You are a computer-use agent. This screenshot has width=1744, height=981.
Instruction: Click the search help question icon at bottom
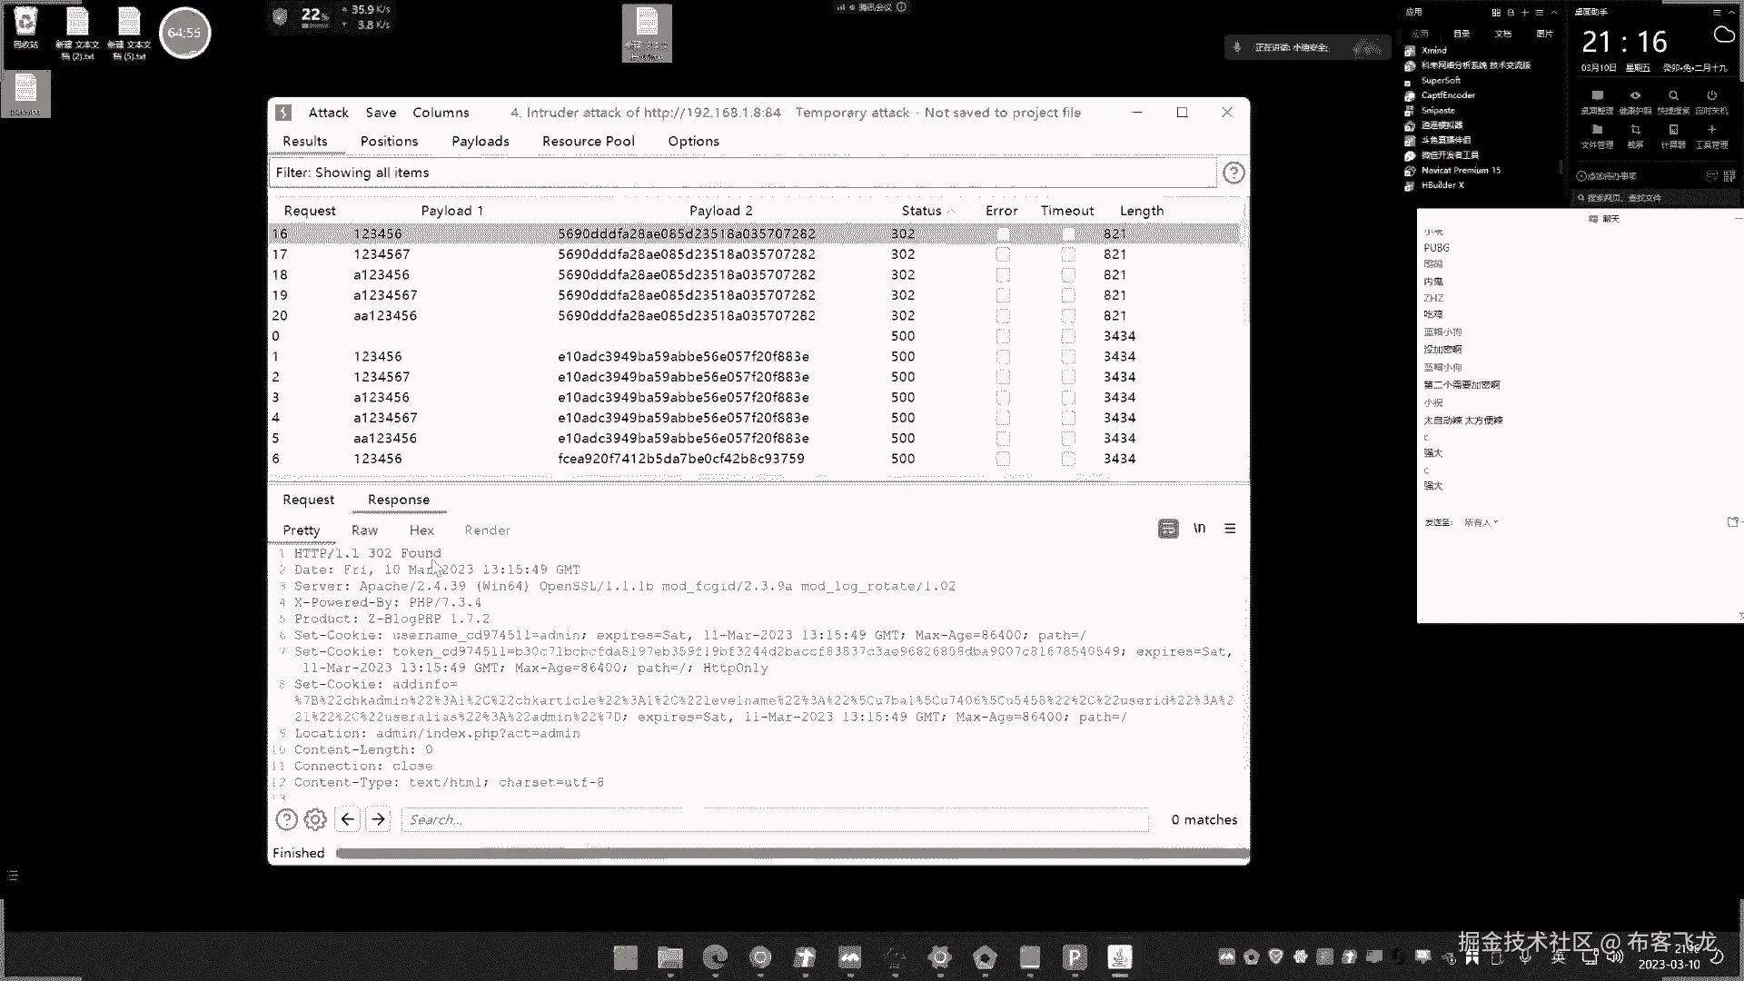(286, 819)
